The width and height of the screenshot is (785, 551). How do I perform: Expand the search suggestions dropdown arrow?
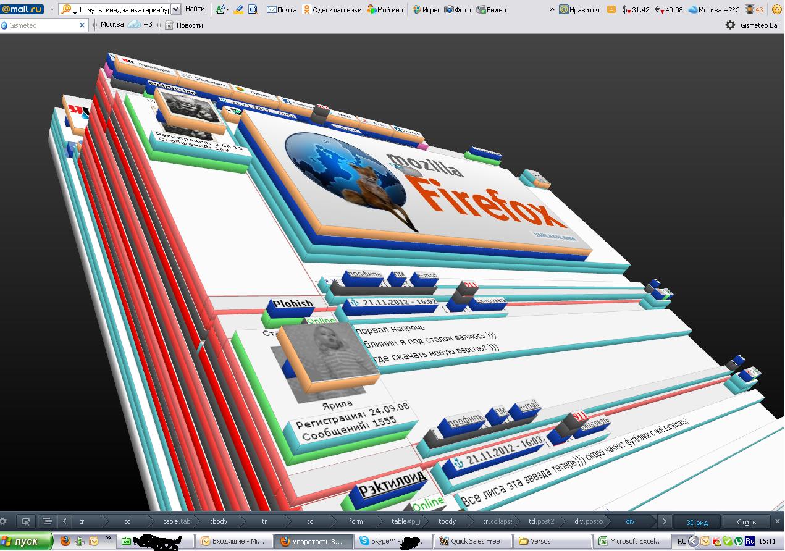tap(175, 9)
